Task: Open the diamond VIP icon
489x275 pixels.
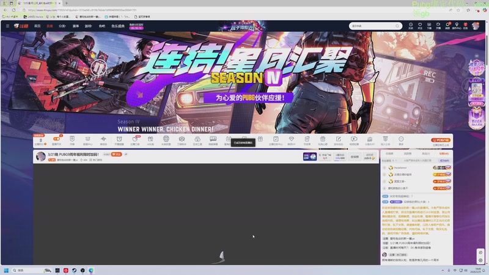Action: (x=292, y=141)
